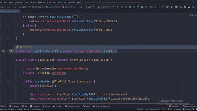Open the Logcat tool window

tap(46, 106)
